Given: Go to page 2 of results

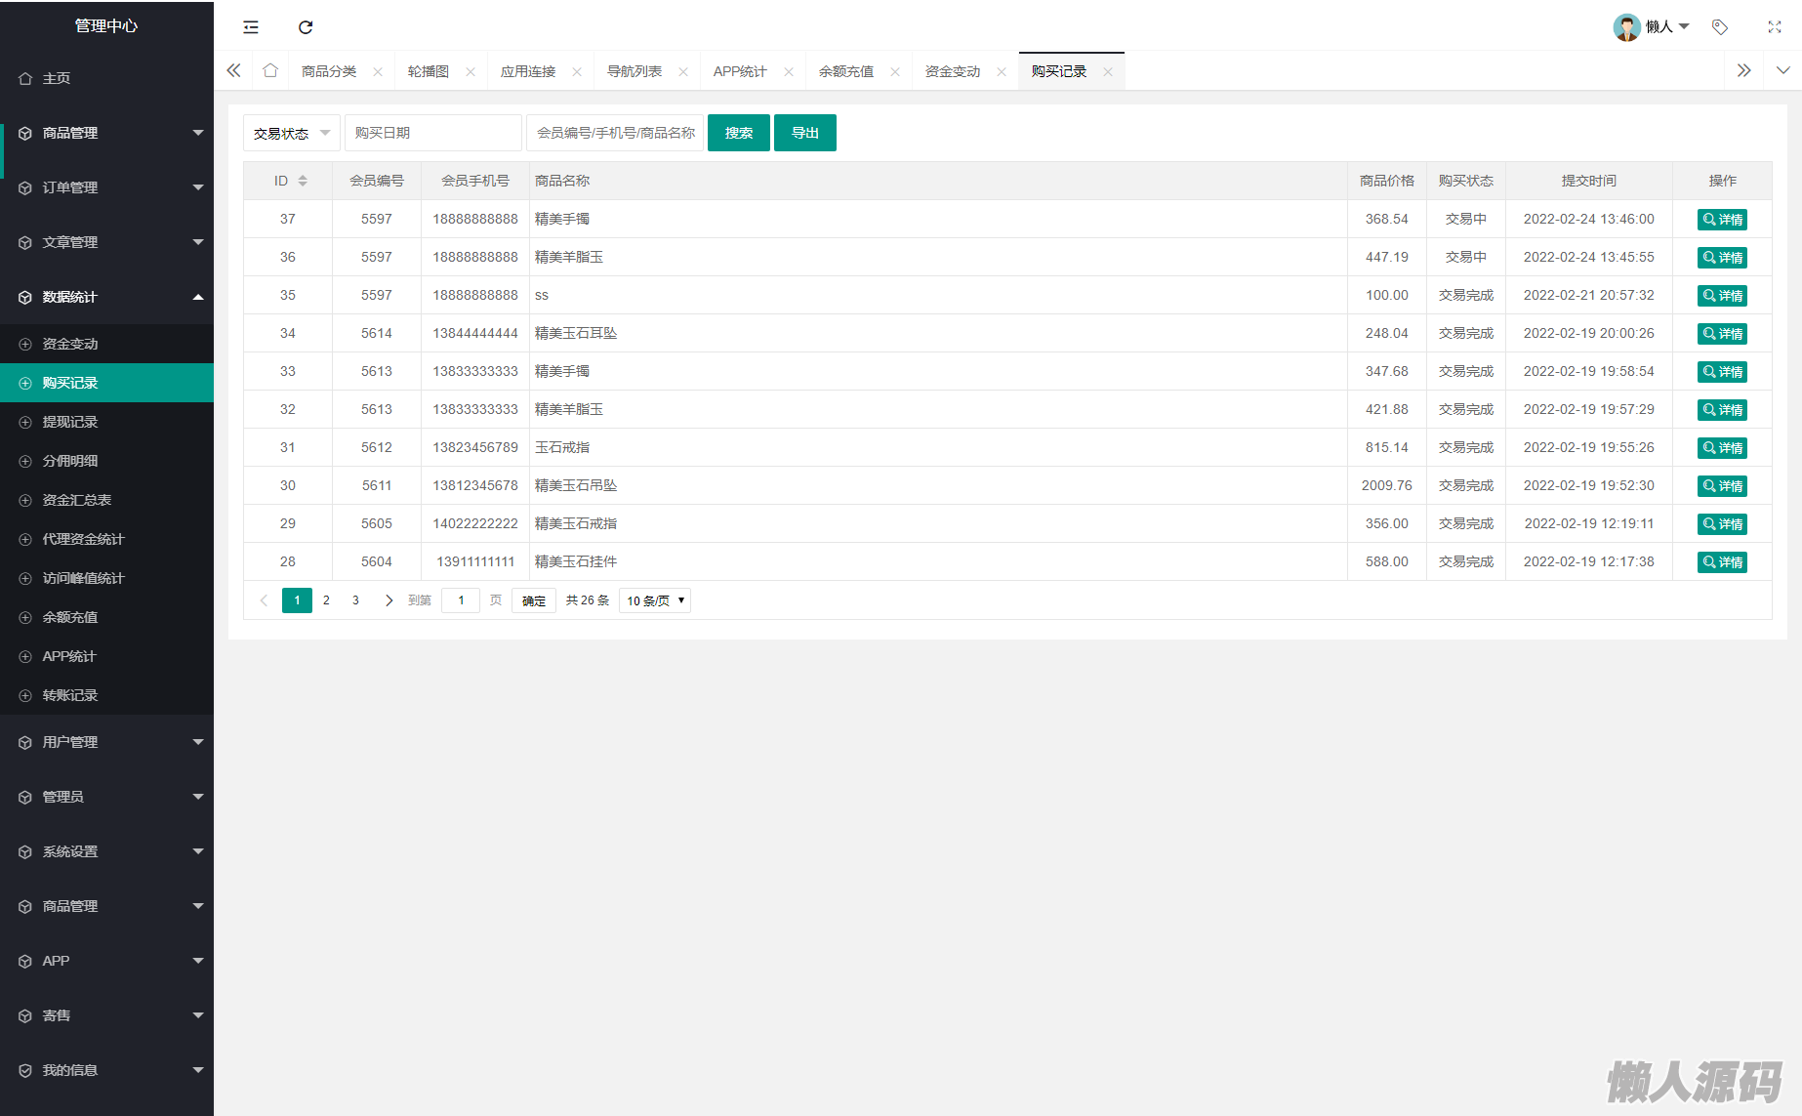Looking at the screenshot, I should pos(326,600).
